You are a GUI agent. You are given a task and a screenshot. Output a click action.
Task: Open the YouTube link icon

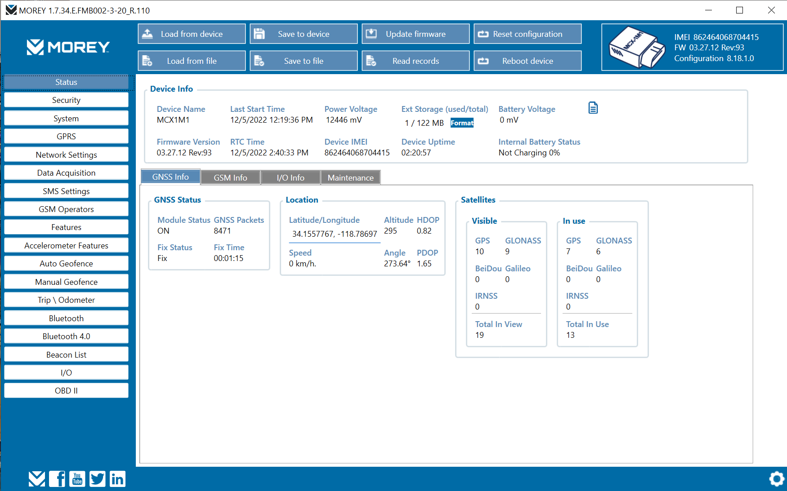pos(77,479)
